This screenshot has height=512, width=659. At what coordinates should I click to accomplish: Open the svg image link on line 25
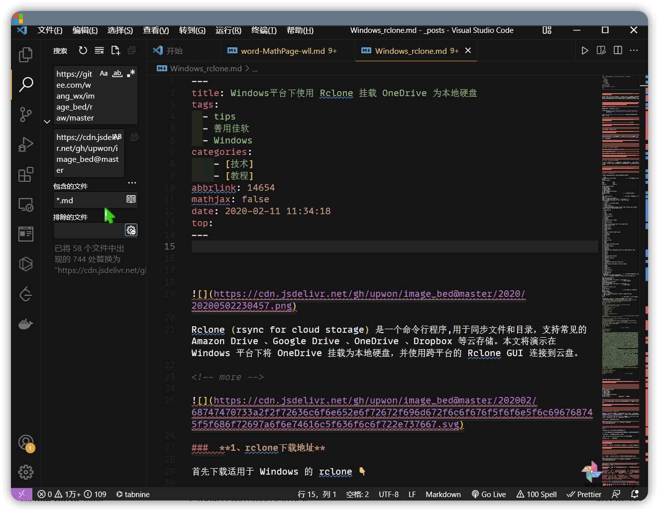(392, 412)
